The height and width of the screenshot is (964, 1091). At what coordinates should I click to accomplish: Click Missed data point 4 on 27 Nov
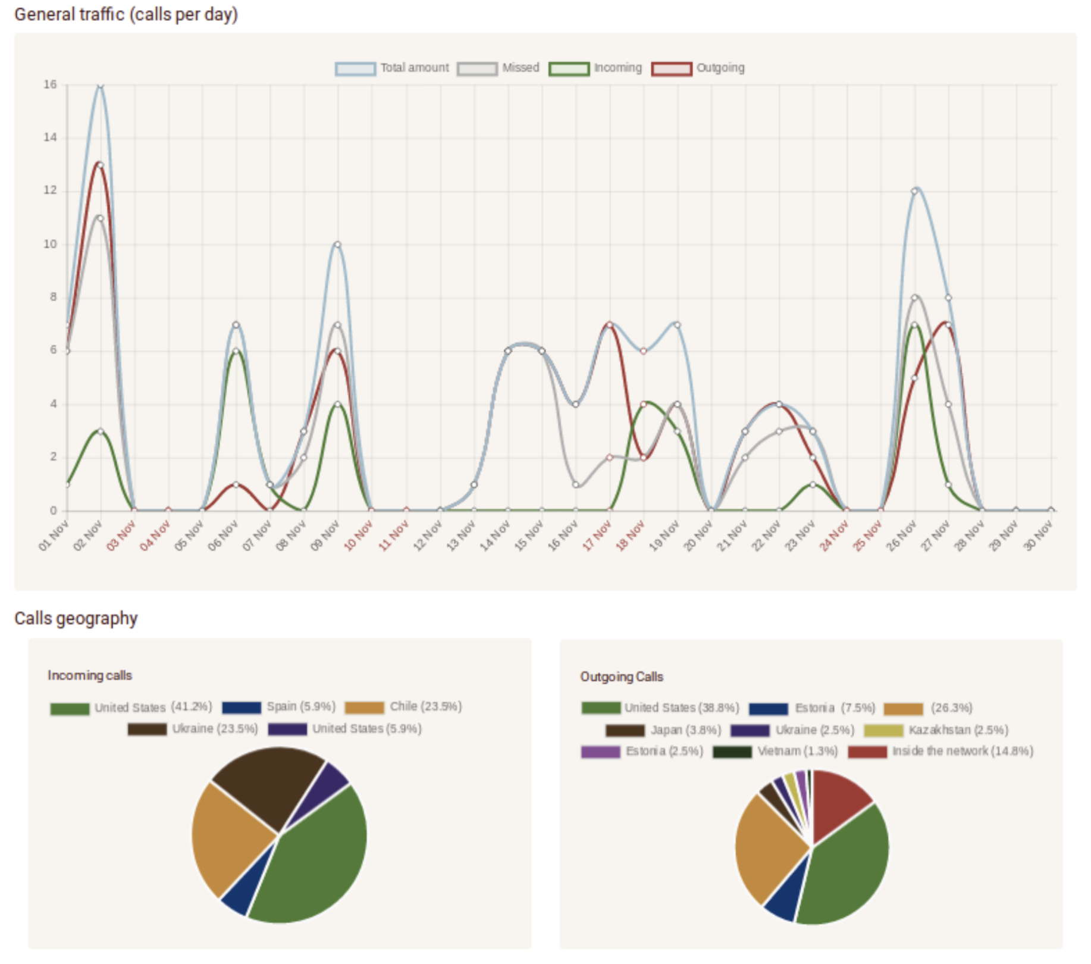point(949,405)
